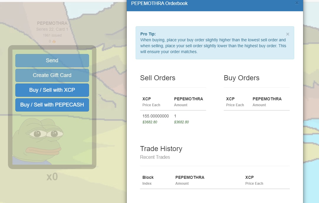319x203 pixels.
Task: Open Buy / Sell with XCP
Action: [52, 90]
